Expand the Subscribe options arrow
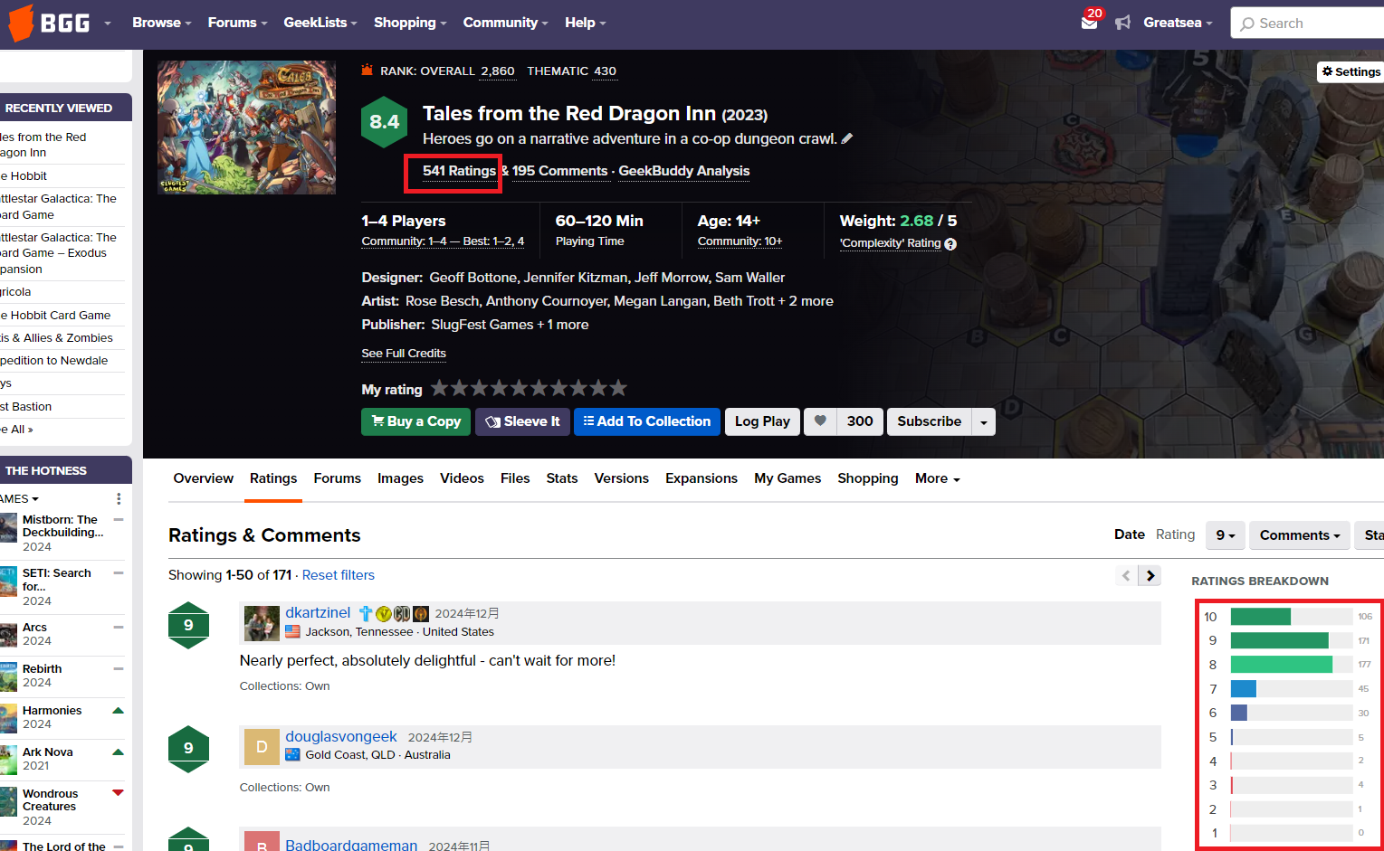 click(x=984, y=421)
